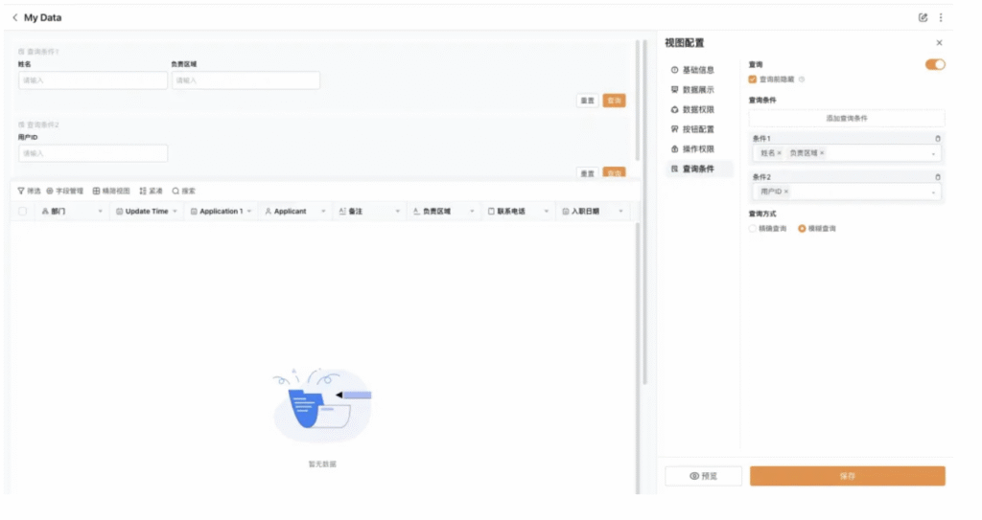982x520 pixels.
Task: Delete 条件2 using its trash icon
Action: coord(937,177)
